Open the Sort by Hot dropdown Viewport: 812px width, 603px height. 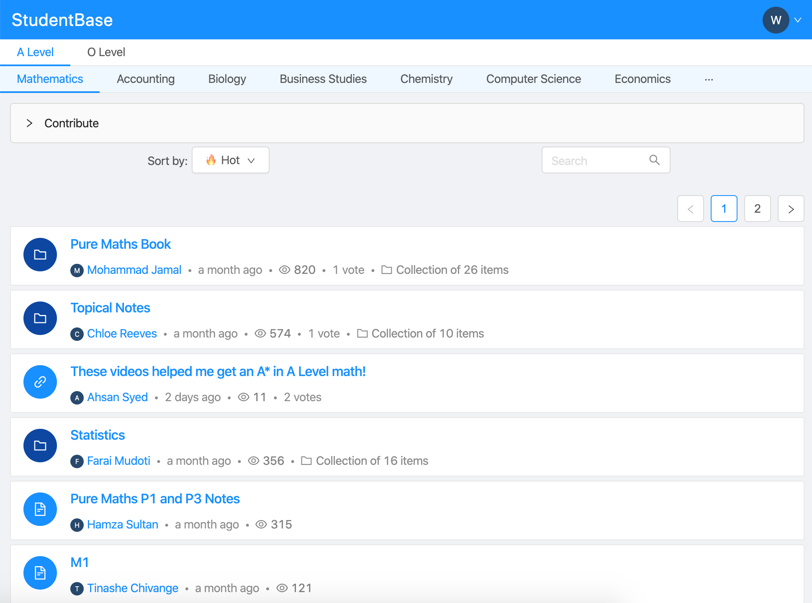pos(230,160)
